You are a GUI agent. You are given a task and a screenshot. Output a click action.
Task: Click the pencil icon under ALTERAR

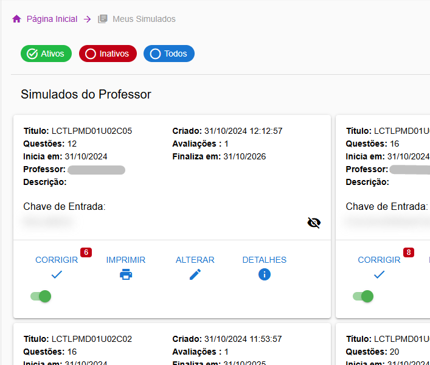tap(195, 274)
